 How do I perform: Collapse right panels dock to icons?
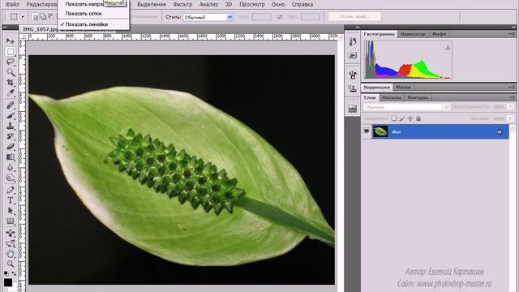pyautogui.click(x=513, y=27)
